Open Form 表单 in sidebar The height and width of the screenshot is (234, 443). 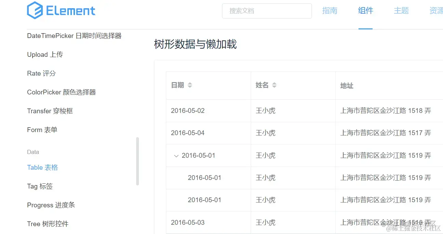click(42, 130)
